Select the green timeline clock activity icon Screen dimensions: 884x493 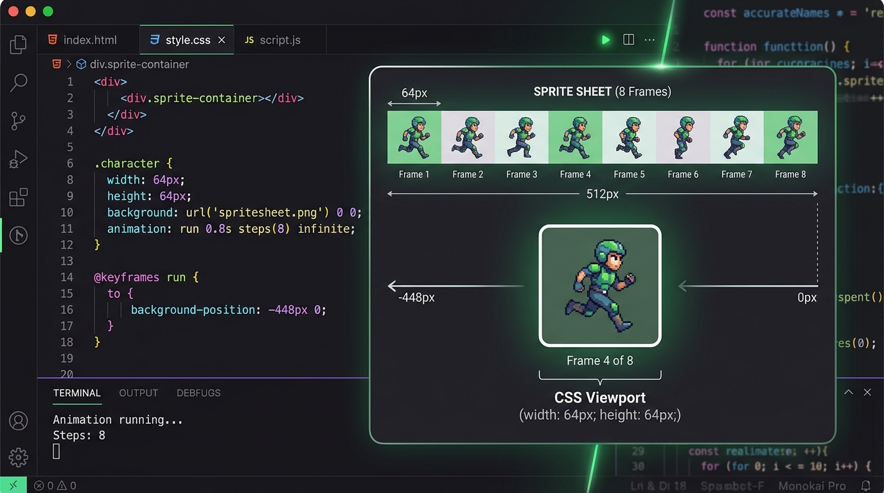pos(19,236)
